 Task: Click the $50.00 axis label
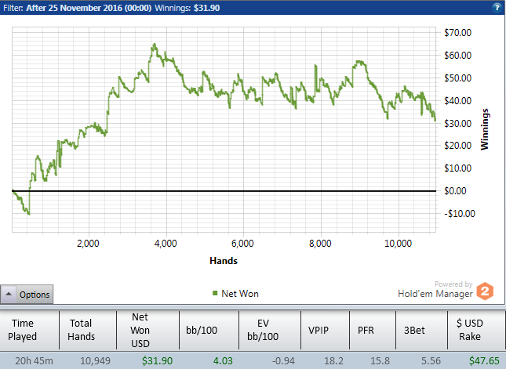click(457, 78)
